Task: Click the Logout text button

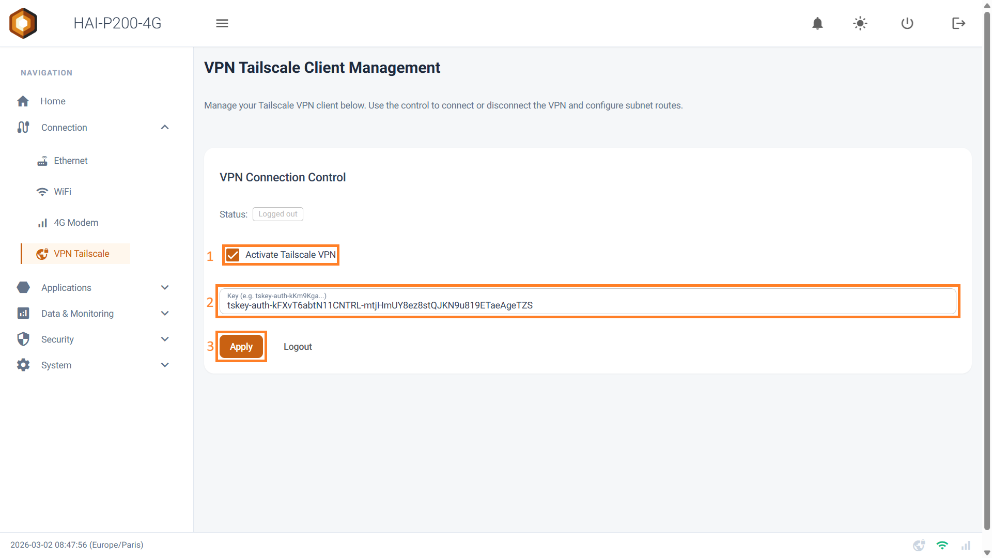Action: pos(298,347)
